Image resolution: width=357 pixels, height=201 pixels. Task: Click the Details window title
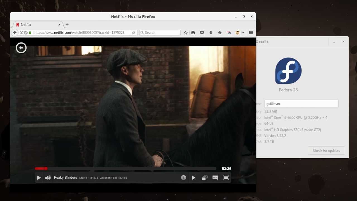pos(262,42)
